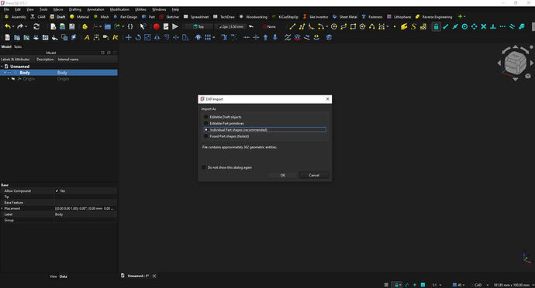Viewport: 535px width, 288px height.
Task: Select the Draft Polyline wire tool
Action: pyautogui.click(x=302, y=26)
